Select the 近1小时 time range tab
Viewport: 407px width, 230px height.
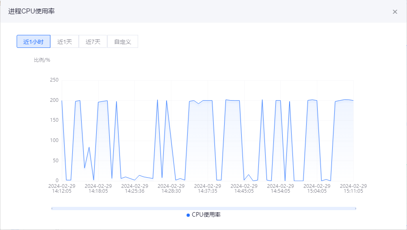click(33, 41)
